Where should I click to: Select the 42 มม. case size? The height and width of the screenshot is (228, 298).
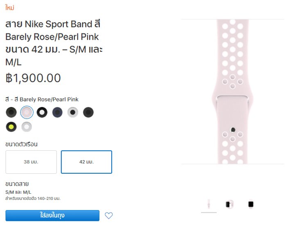[86, 162]
